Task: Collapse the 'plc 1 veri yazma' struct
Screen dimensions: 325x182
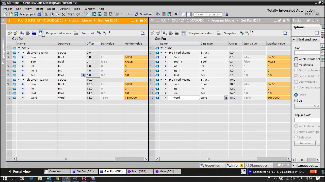Action: [166, 80]
